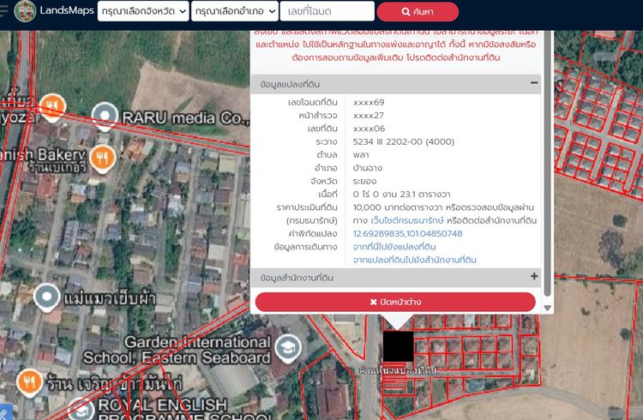Screen dimensions: 643x420
Task: Close the popup with ปิดหน้าต่าง button
Action: [395, 302]
